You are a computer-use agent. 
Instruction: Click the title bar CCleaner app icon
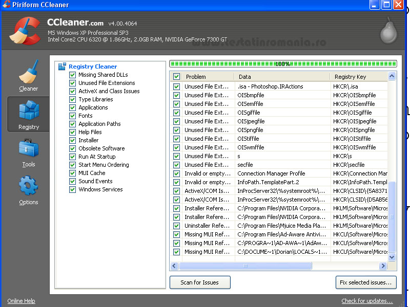6,5
